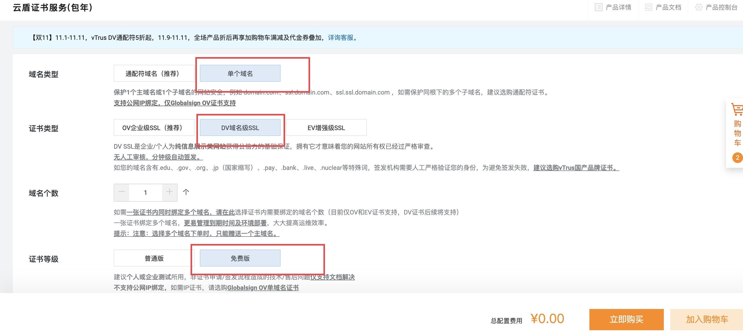Open the 产品控制台 tab
The height and width of the screenshot is (335, 743).
pos(721,7)
